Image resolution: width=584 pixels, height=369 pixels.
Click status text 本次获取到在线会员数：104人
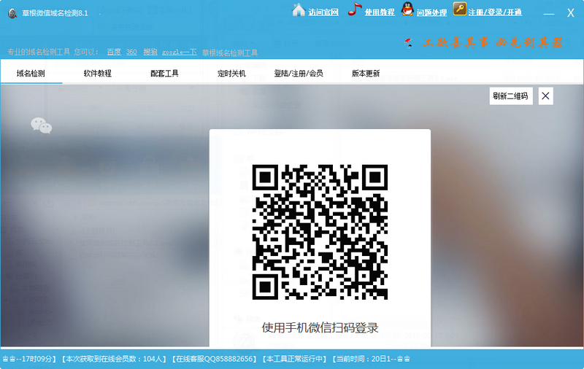115,359
